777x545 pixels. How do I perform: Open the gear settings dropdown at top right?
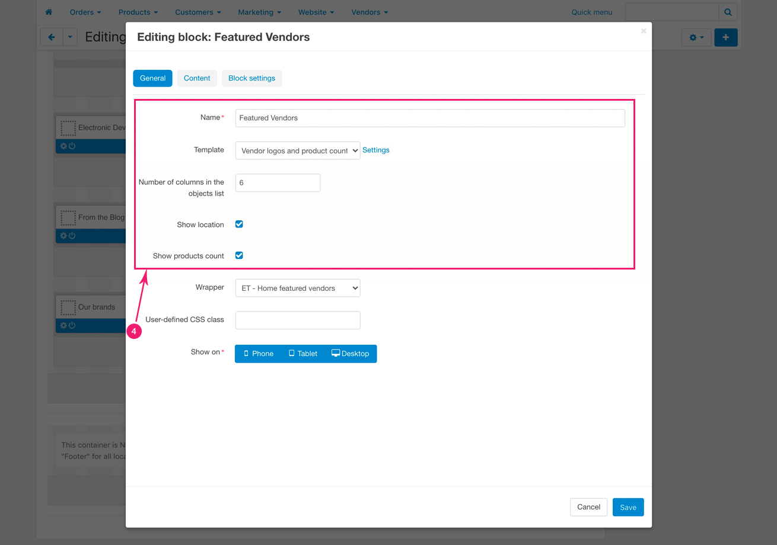point(696,37)
